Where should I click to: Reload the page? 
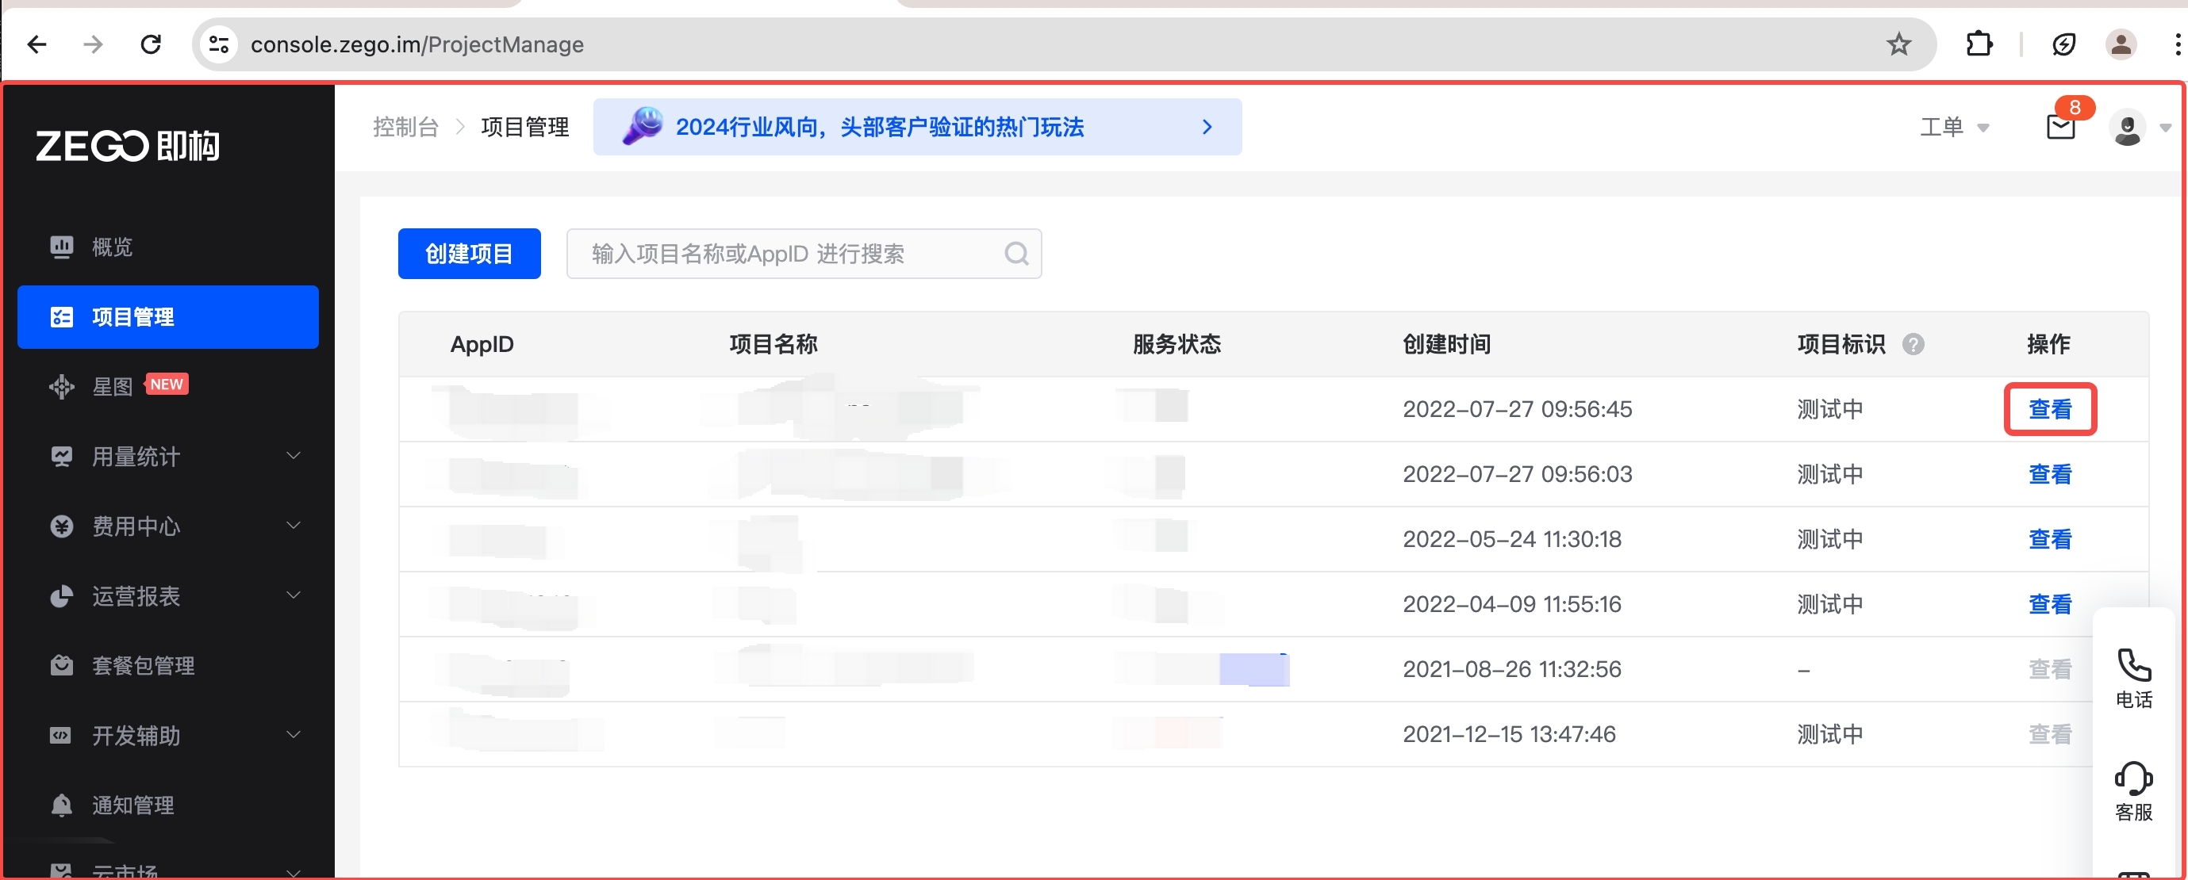[152, 44]
